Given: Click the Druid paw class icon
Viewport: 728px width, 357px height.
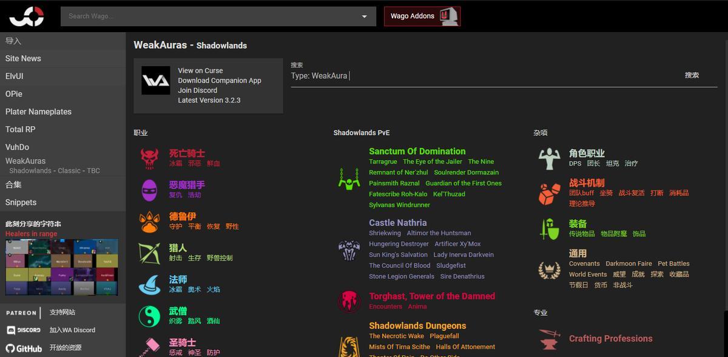Looking at the screenshot, I should (149, 222).
